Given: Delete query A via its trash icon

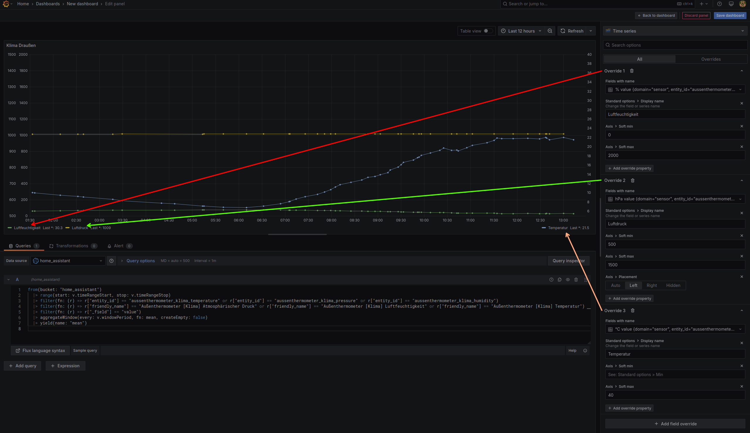Looking at the screenshot, I should point(576,280).
